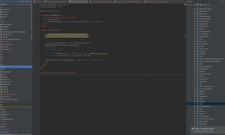225x135 pixels.
Task: Open the console icon in Database toolbar
Action: (x=198, y=5)
